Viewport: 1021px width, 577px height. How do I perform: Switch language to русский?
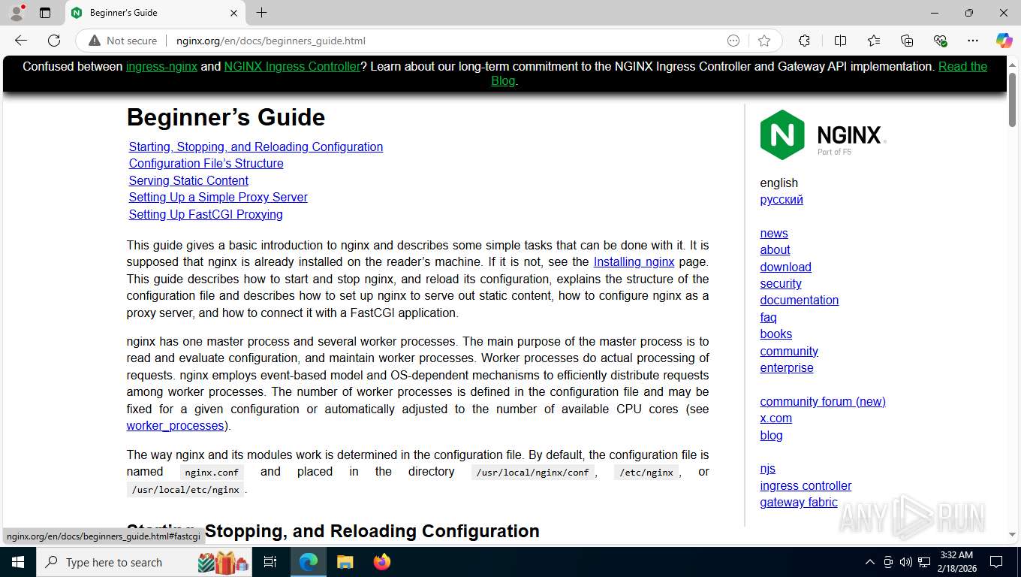782,199
